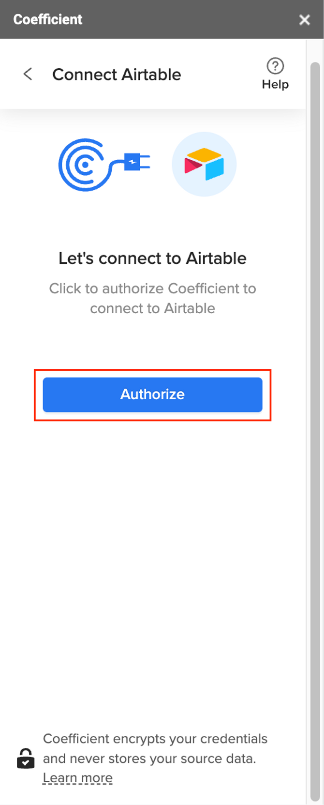Viewport: 324px width, 805px height.
Task: Click the empty area below Authorize
Action: (152, 557)
